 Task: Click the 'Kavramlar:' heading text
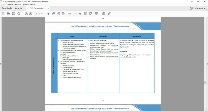(123, 51)
